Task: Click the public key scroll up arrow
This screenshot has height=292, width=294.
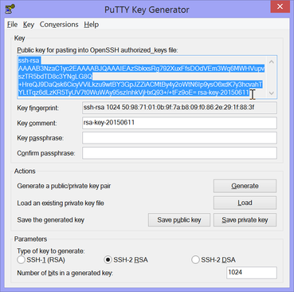Action: [271, 62]
